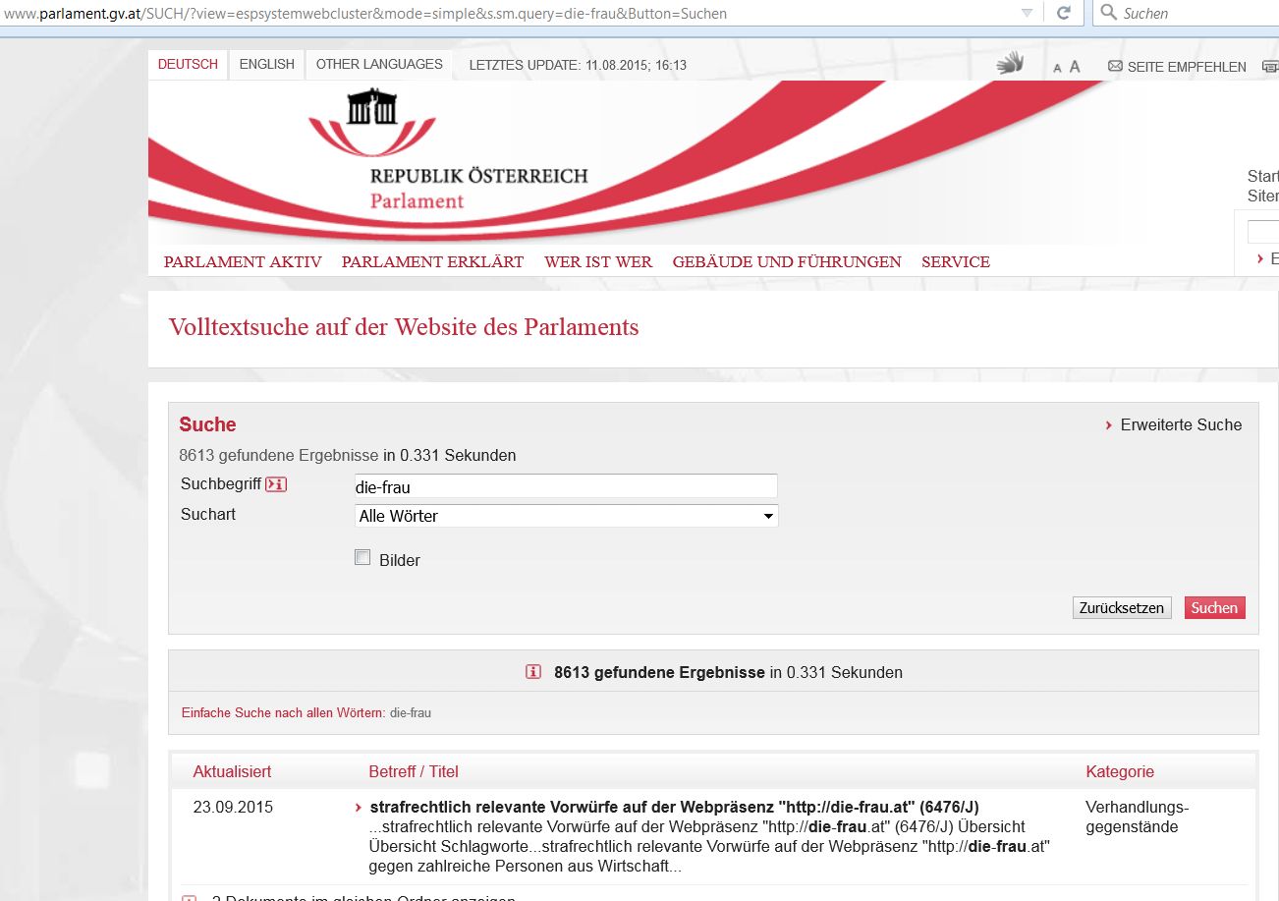Open the strafrechtlich relevante Vorwürfe result link
The image size is (1279, 901).
pyautogui.click(x=674, y=807)
